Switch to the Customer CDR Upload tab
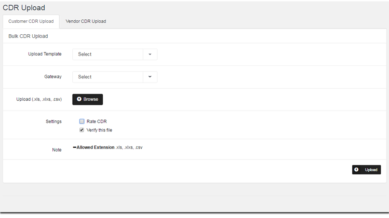The image size is (389, 218). point(31,21)
